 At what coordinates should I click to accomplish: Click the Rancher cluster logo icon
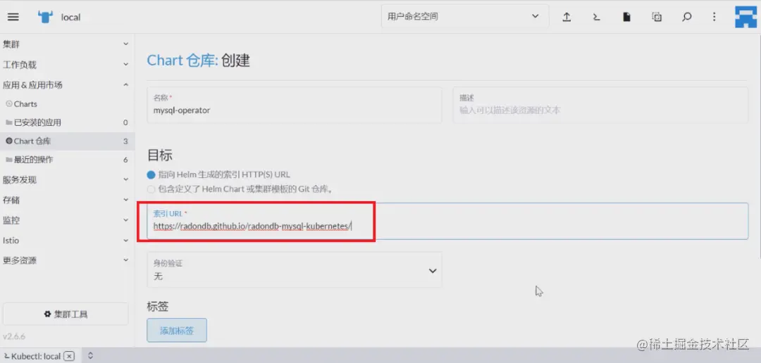tap(45, 17)
